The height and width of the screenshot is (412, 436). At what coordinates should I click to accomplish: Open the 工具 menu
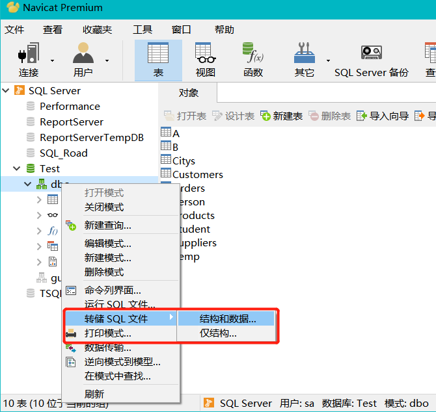click(x=143, y=29)
